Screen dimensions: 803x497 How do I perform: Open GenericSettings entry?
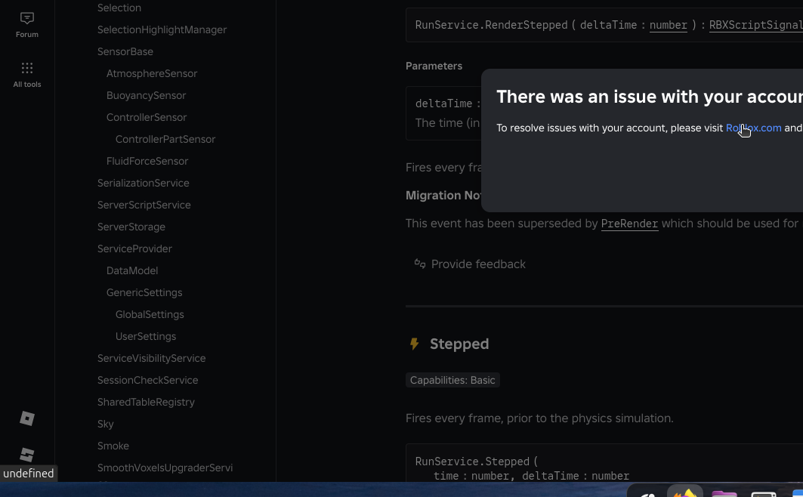144,293
